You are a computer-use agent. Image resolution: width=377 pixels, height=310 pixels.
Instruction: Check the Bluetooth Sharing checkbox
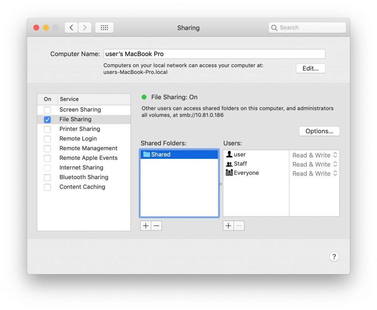point(47,178)
